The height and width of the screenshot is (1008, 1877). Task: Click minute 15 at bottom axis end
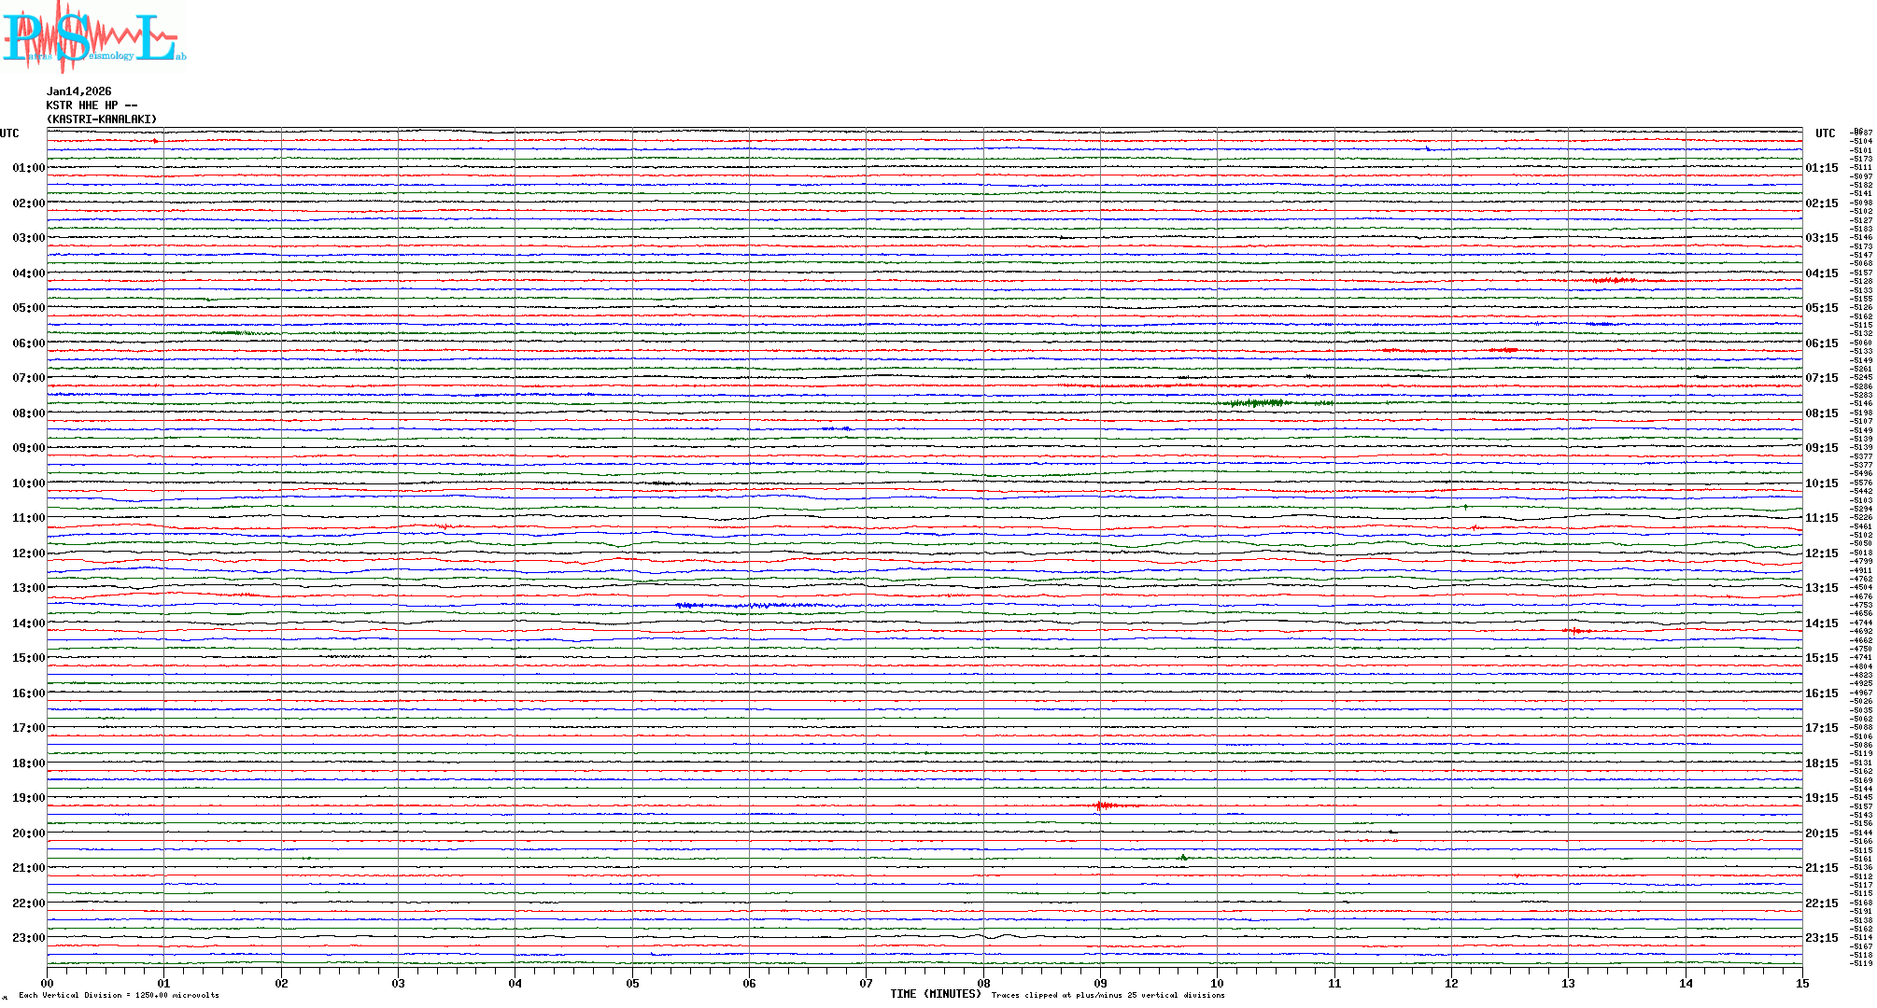(1801, 983)
